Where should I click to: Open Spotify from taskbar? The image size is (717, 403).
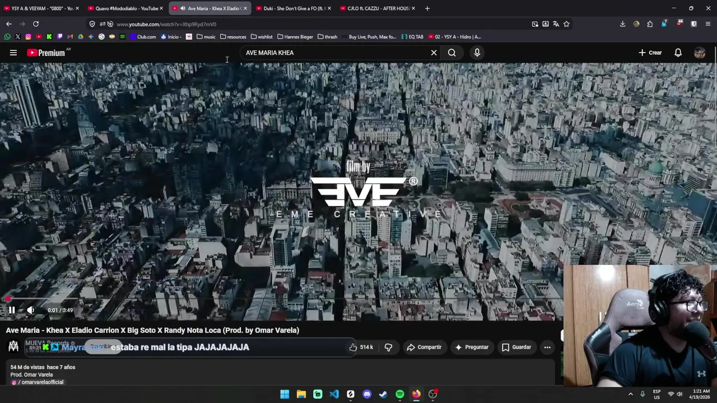(400, 394)
